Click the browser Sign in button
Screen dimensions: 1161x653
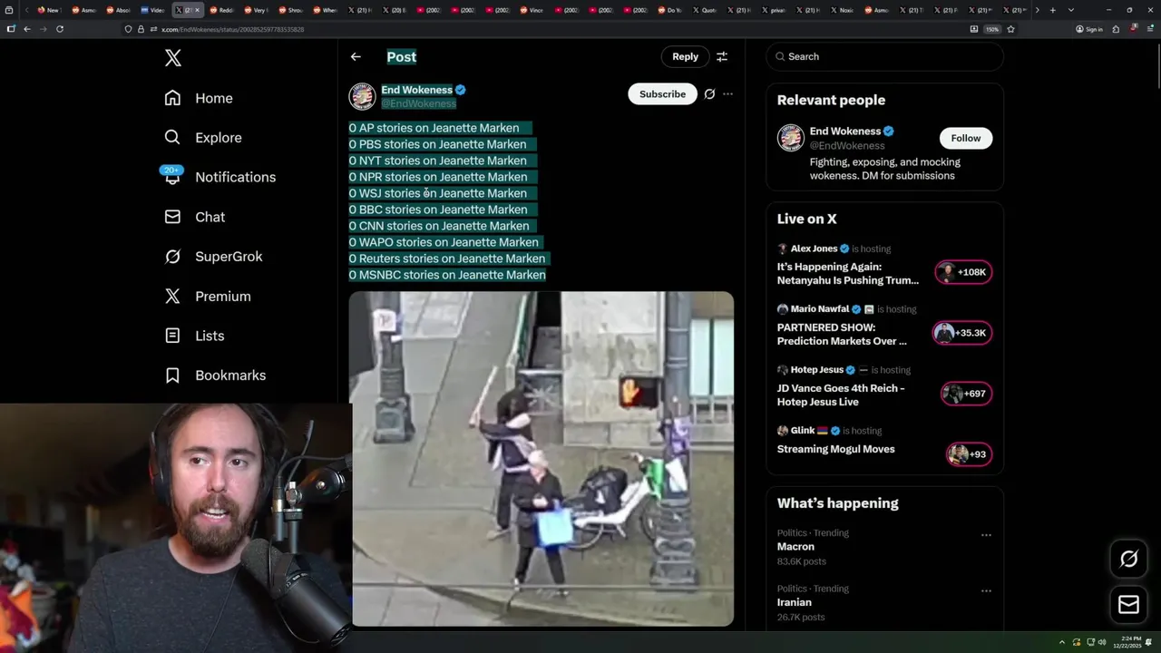point(1089,29)
